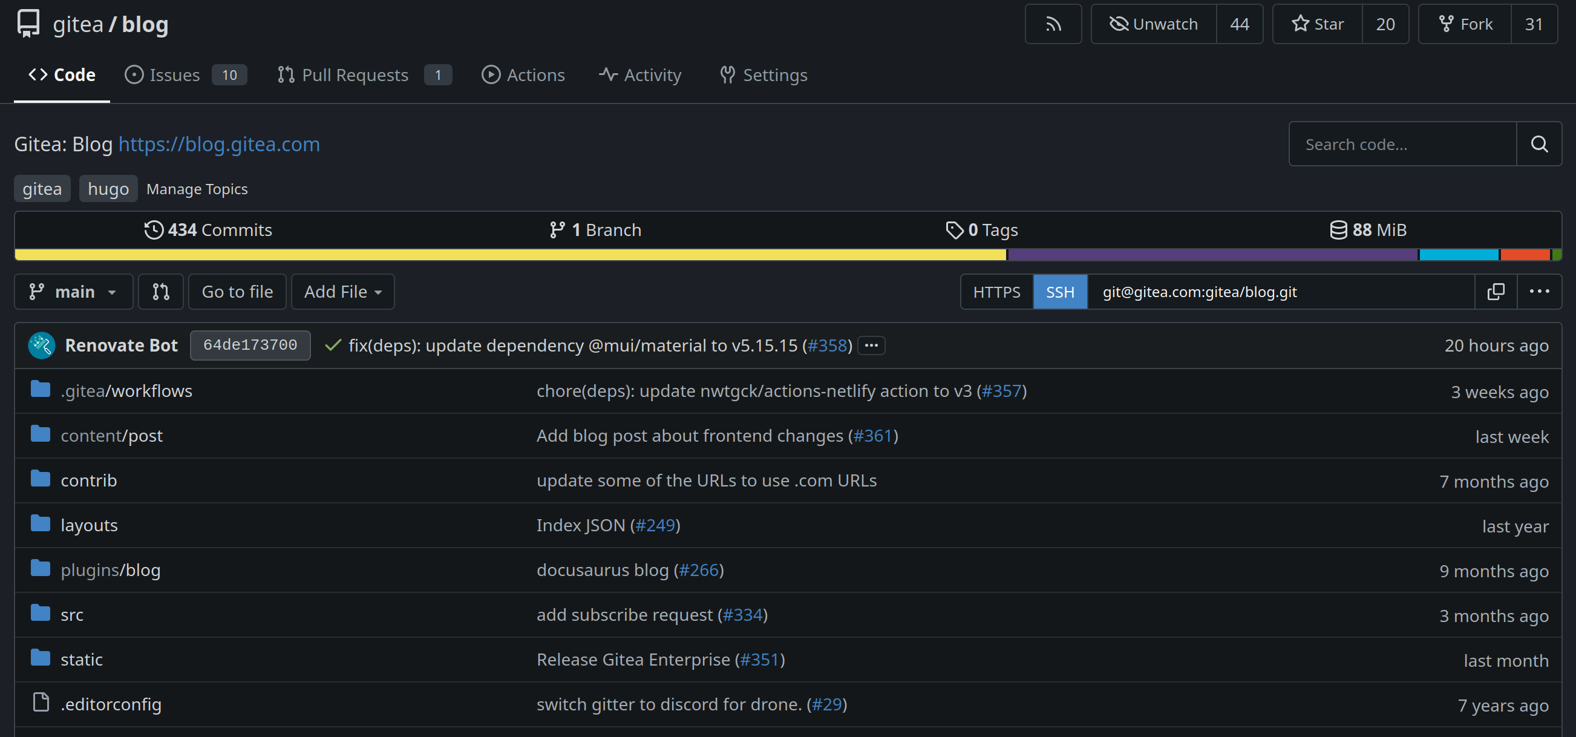The image size is (1576, 737).
Task: Open the main branch dropdown
Action: click(73, 292)
